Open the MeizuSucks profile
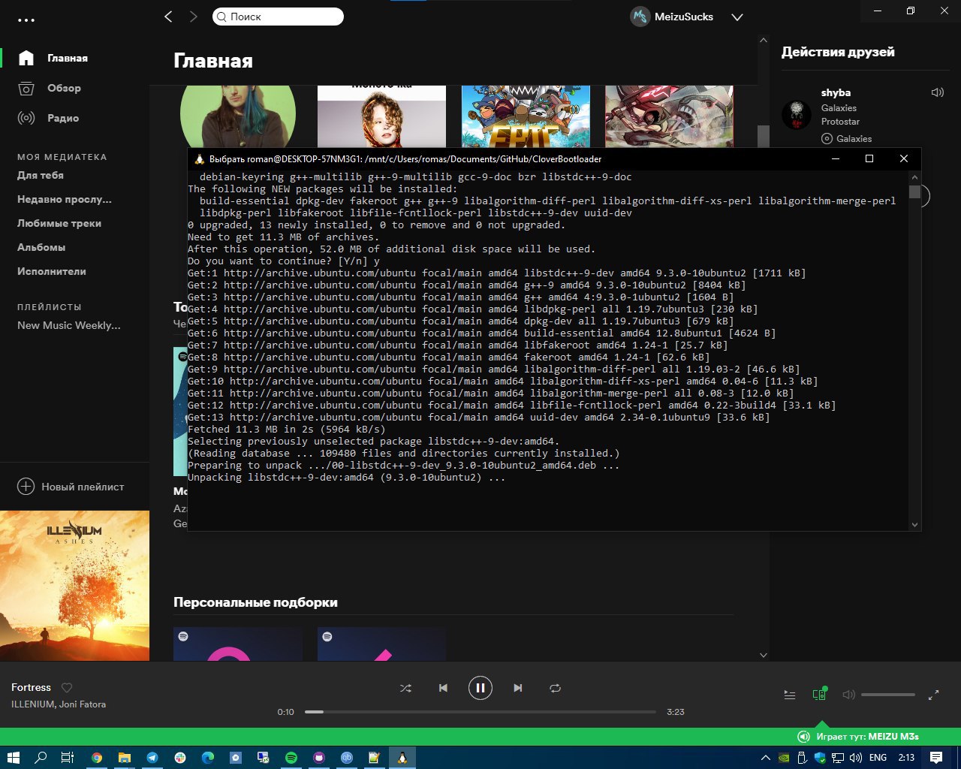Screen dimensions: 961x769 pyautogui.click(x=672, y=17)
